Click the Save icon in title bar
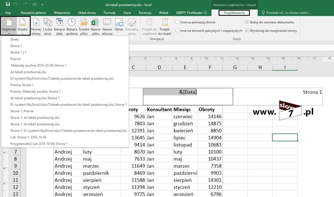 point(8,4)
